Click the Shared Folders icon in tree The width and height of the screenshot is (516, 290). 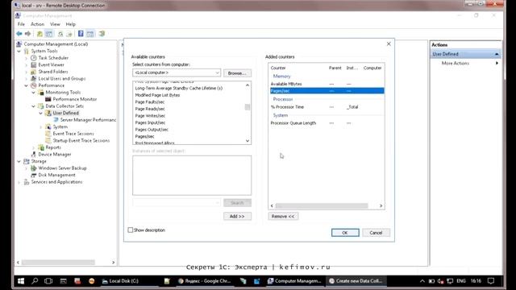34,72
